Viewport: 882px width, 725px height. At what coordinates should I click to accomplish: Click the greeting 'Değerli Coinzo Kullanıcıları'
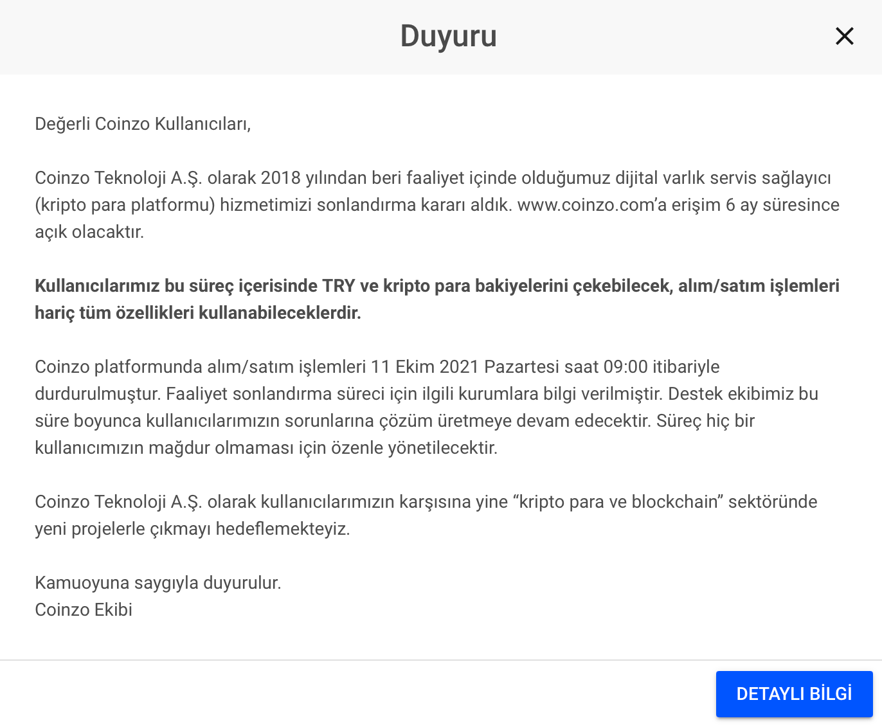tap(143, 124)
